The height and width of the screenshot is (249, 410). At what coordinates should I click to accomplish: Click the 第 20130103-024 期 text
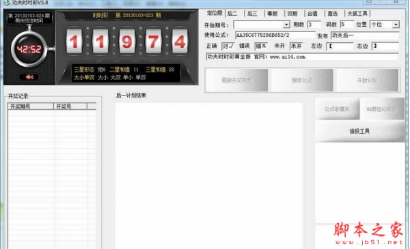pos(29,16)
